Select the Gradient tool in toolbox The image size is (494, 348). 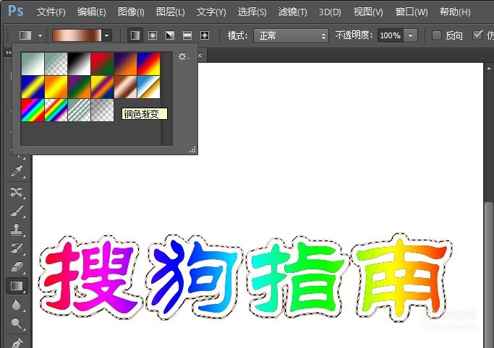tap(17, 286)
